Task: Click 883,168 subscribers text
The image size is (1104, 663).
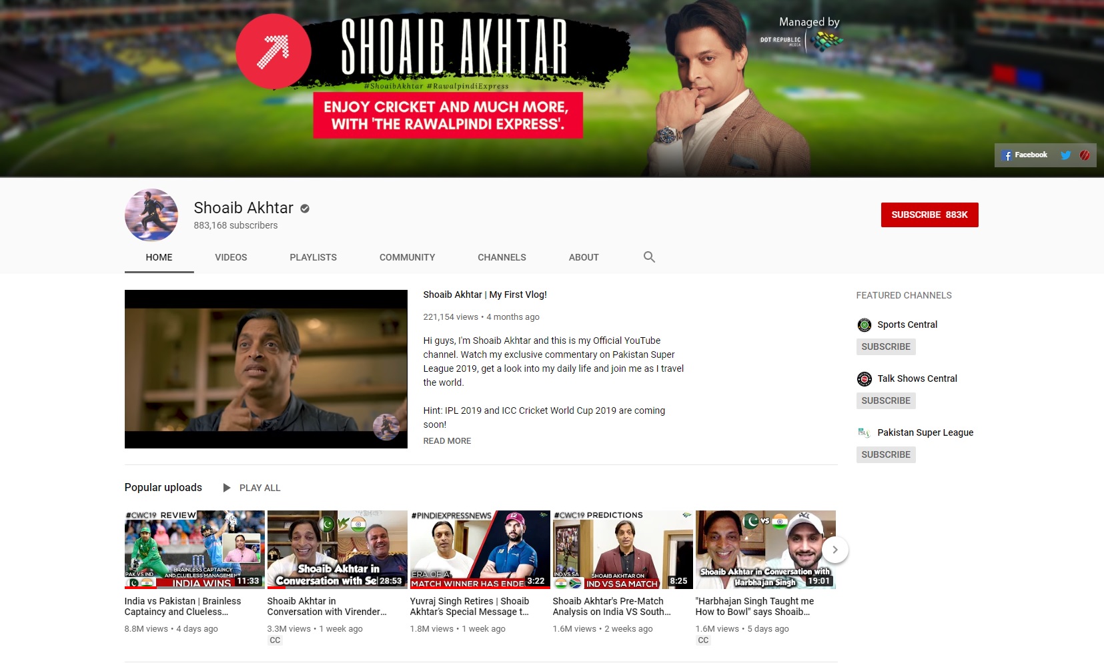Action: (235, 226)
